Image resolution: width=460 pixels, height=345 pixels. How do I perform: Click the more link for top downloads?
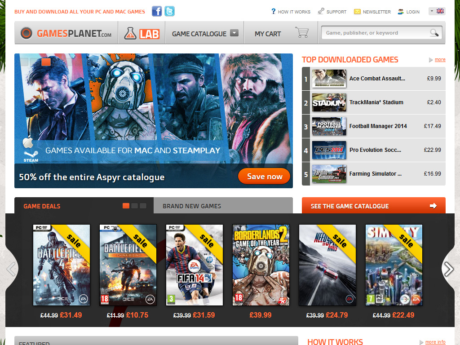pos(440,60)
